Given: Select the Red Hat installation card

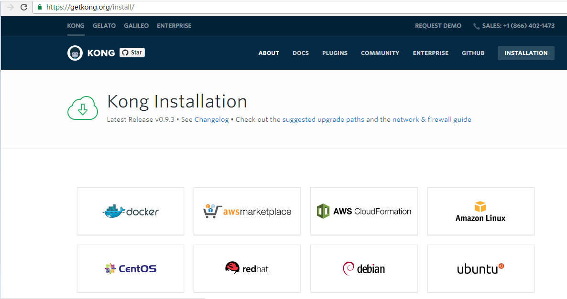Looking at the screenshot, I should click(x=247, y=268).
